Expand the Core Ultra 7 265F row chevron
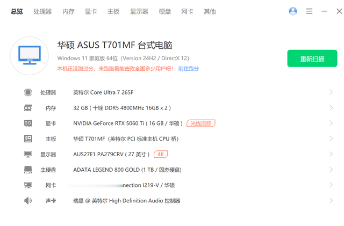The width and height of the screenshot is (344, 226). (x=331, y=92)
